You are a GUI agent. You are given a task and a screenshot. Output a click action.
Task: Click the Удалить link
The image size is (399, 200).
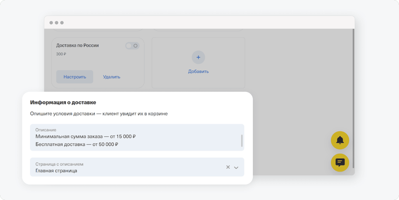[111, 77]
